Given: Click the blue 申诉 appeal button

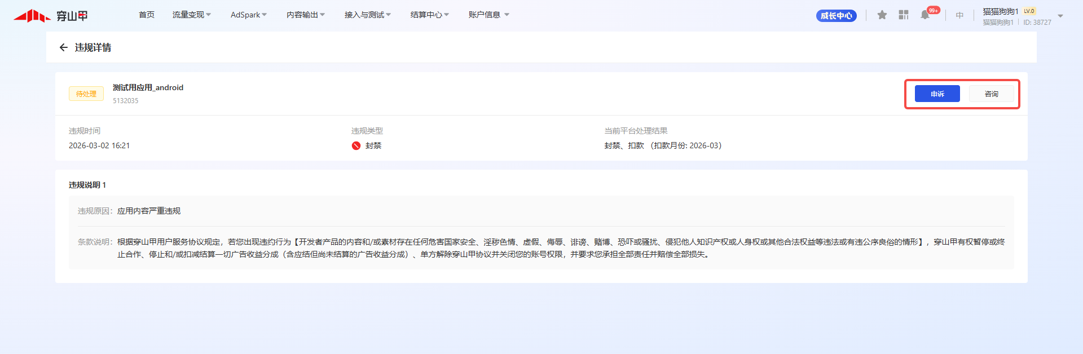Looking at the screenshot, I should point(937,94).
